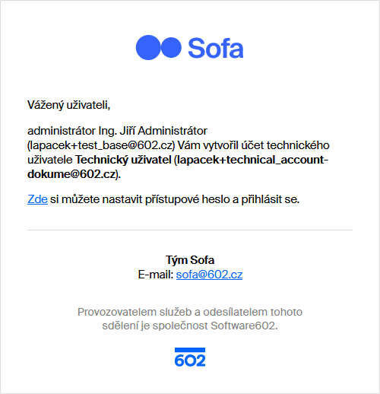380x394 pixels.
Task: Click the 602 digits of the Software602 logo
Action: pyautogui.click(x=190, y=361)
